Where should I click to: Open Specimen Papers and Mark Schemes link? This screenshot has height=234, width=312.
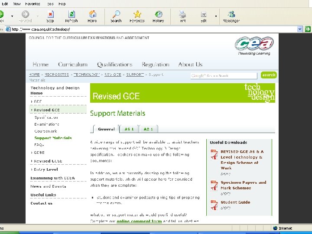click(x=244, y=185)
